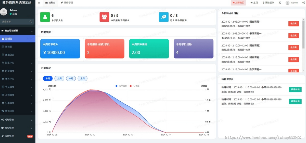
Task: Select the 上周 time range option
Action: coord(59,78)
